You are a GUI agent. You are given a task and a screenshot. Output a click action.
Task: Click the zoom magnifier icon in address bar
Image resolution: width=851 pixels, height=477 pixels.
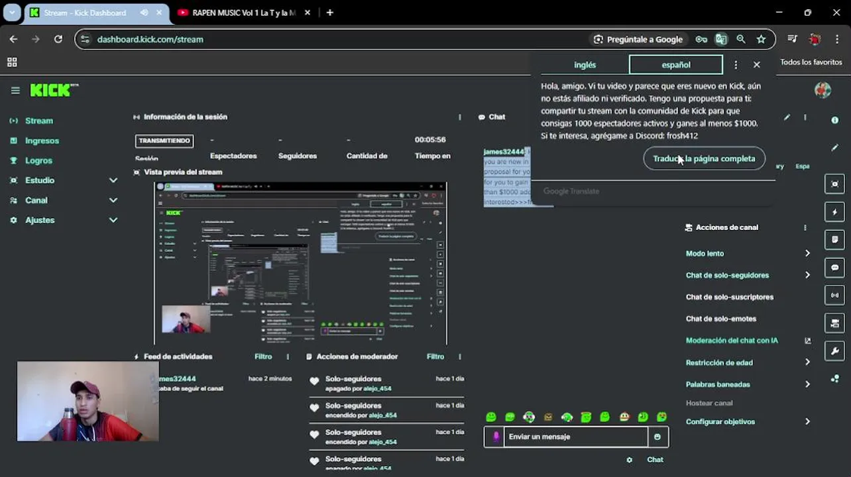pos(741,39)
